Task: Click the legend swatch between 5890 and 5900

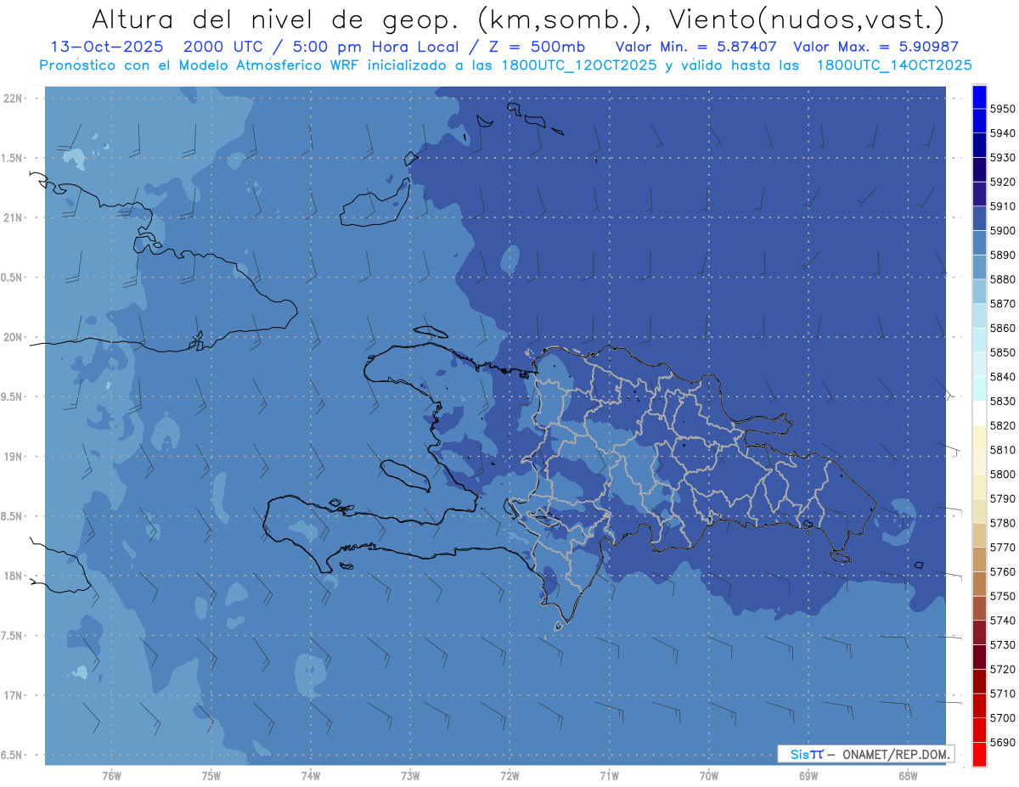Action: tap(979, 243)
